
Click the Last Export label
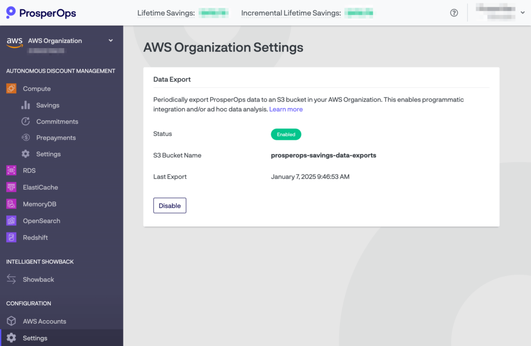point(170,177)
